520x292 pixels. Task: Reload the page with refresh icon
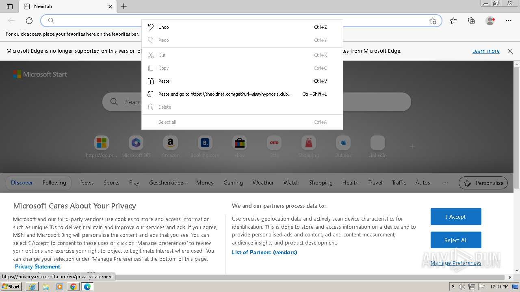pyautogui.click(x=29, y=21)
